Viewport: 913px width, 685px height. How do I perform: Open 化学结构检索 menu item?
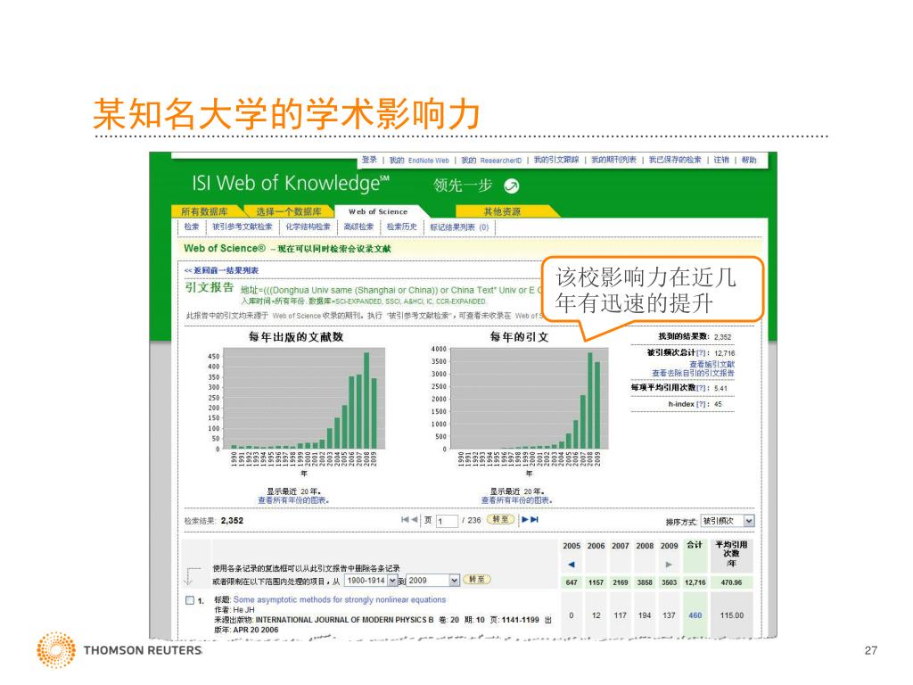pos(308,227)
